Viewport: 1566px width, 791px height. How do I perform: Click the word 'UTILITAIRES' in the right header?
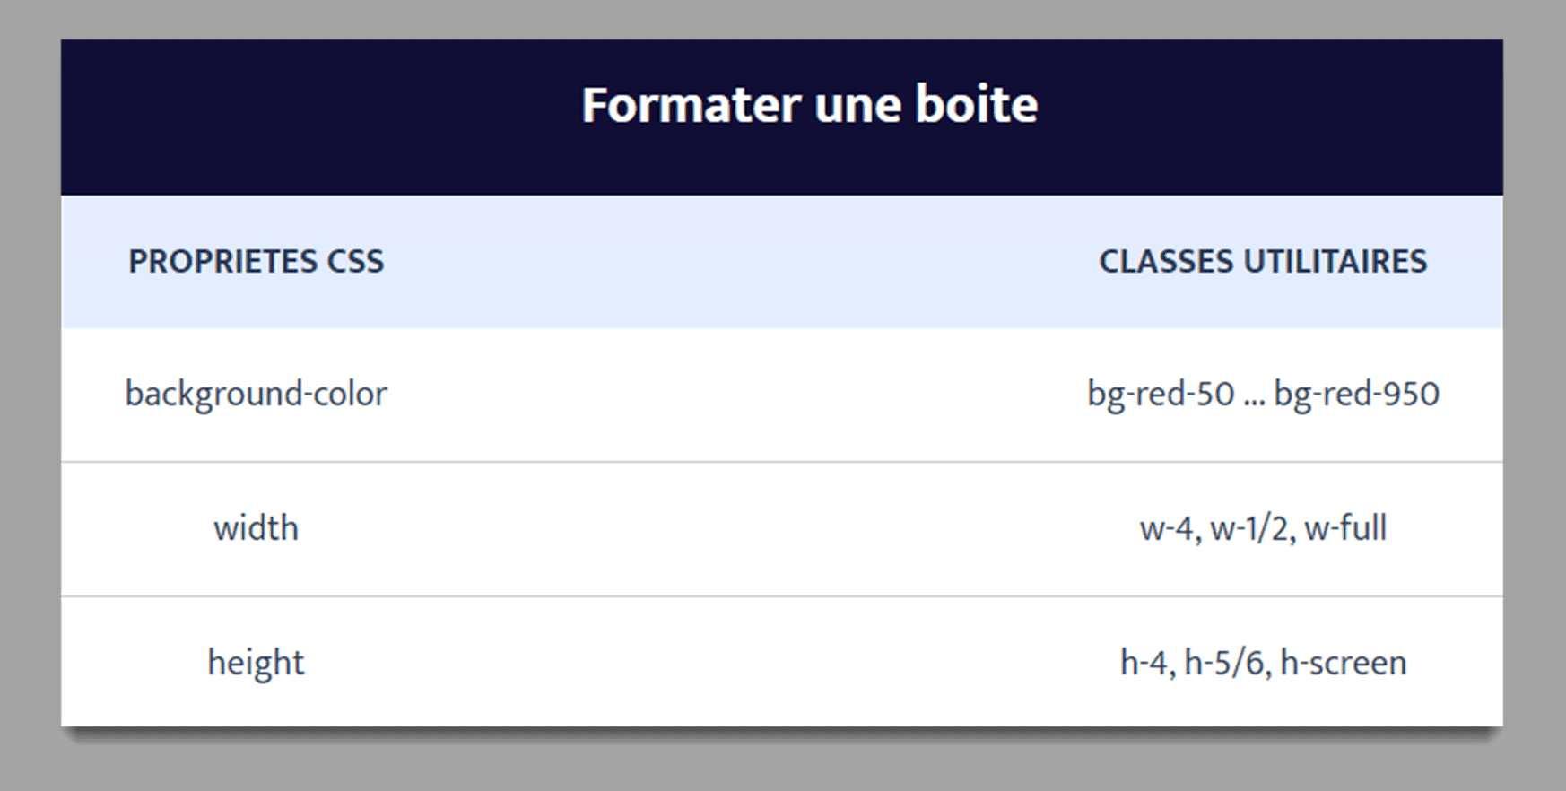(x=1335, y=261)
